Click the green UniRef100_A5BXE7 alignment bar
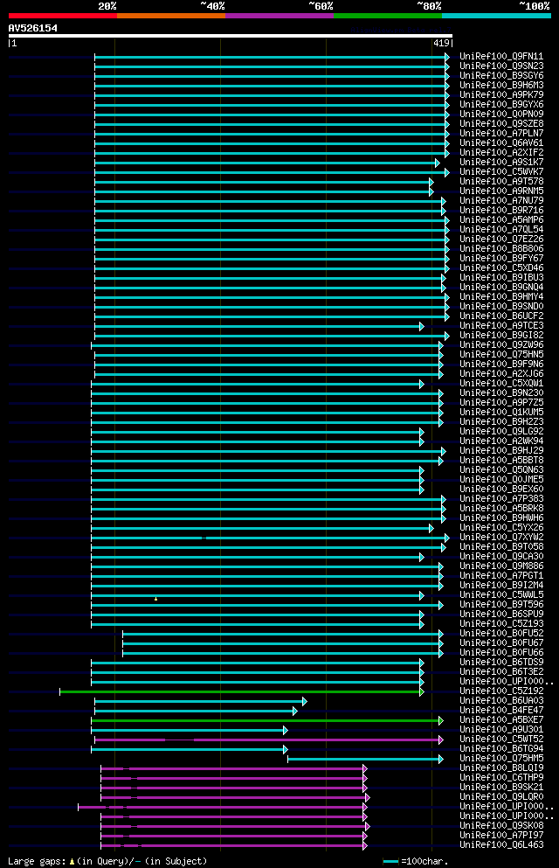Image resolution: width=559 pixels, height=868 pixels. click(267, 721)
